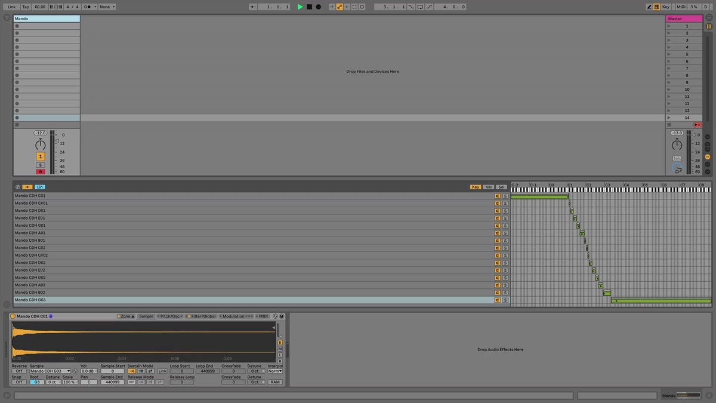Click the Sampler device activator icon
This screenshot has width=716, height=403.
click(13, 316)
